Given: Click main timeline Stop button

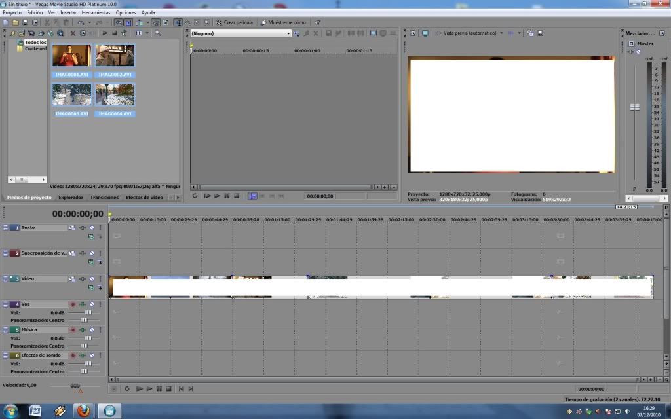Looking at the screenshot, I should pyautogui.click(x=168, y=389).
